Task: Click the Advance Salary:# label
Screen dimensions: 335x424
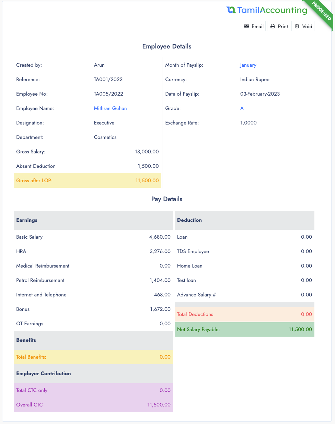Action: click(196, 295)
